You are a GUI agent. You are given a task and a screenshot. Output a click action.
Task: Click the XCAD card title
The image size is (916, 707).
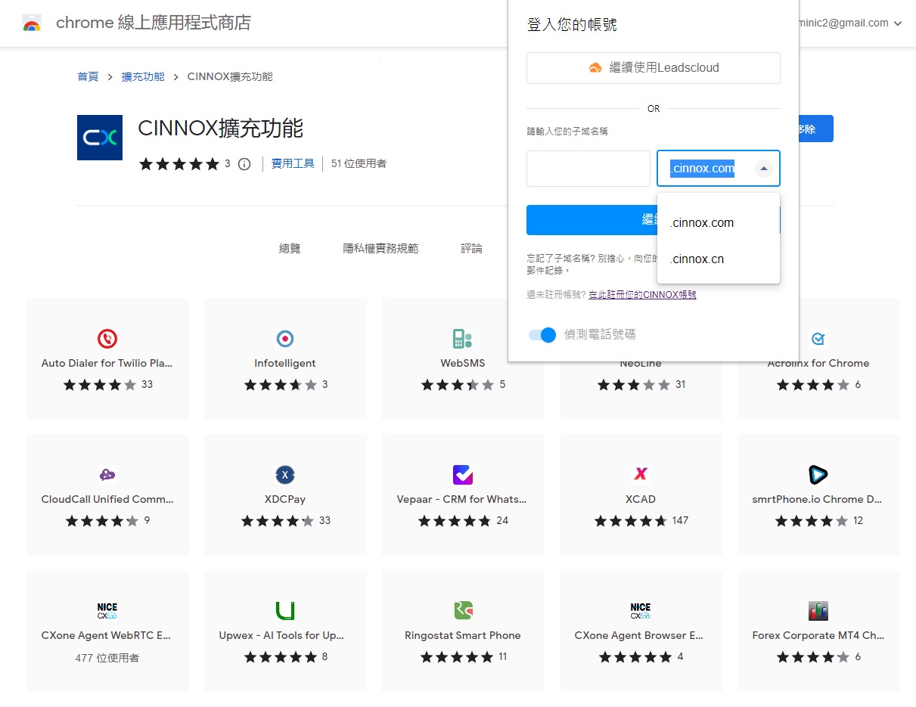(641, 499)
